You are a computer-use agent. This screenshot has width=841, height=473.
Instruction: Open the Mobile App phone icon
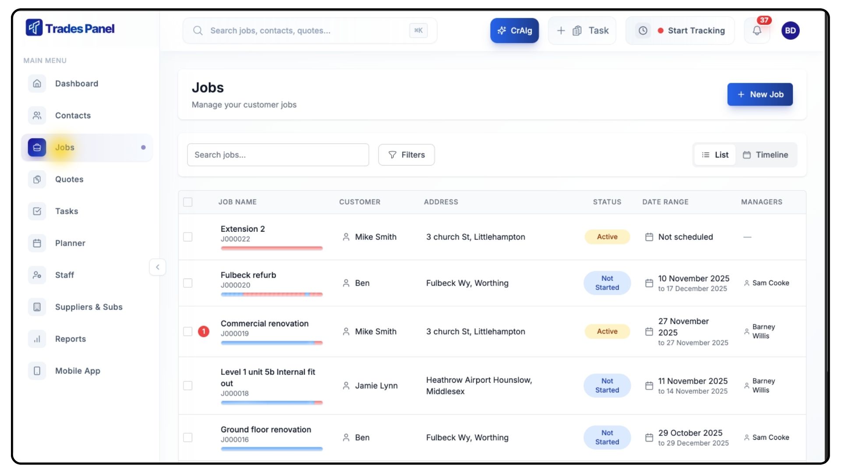tap(37, 371)
